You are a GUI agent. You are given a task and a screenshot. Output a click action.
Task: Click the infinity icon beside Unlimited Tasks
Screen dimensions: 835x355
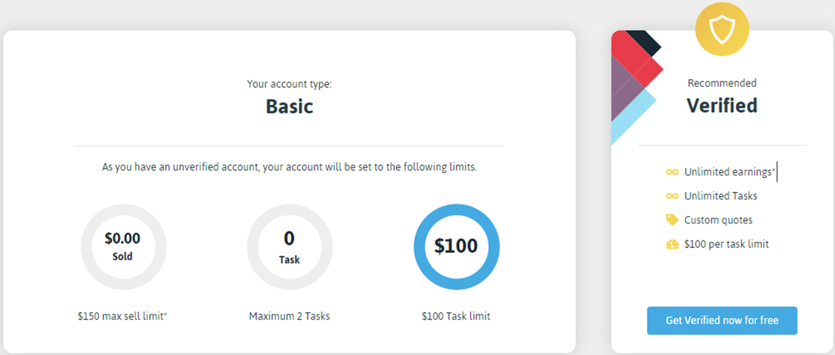672,196
